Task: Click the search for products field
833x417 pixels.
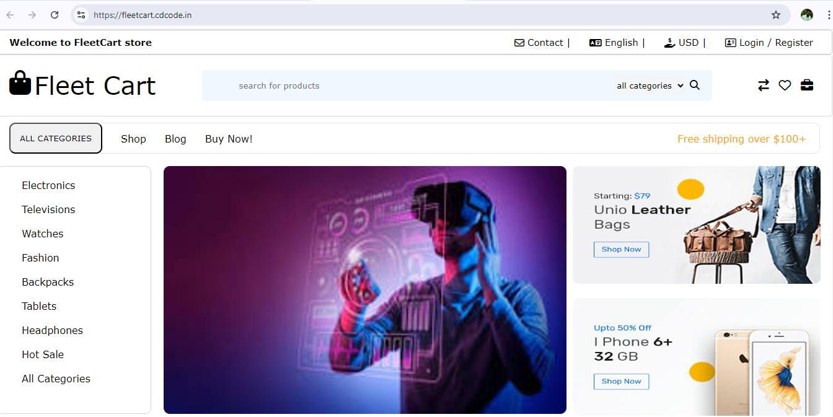Action: (403, 86)
